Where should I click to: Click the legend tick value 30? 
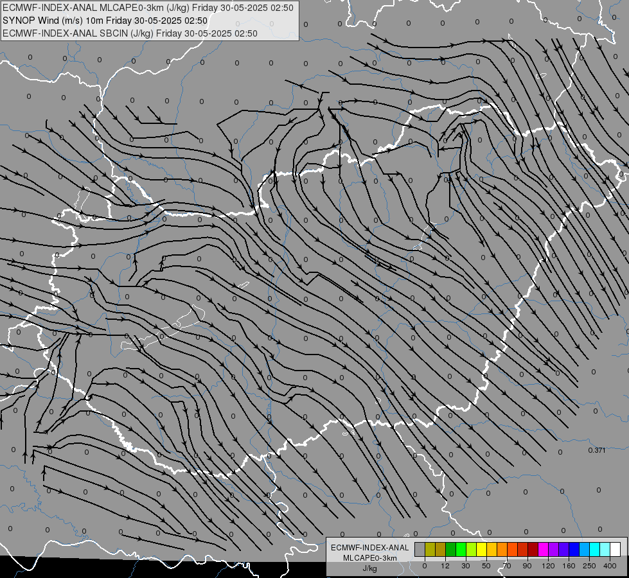(x=466, y=566)
